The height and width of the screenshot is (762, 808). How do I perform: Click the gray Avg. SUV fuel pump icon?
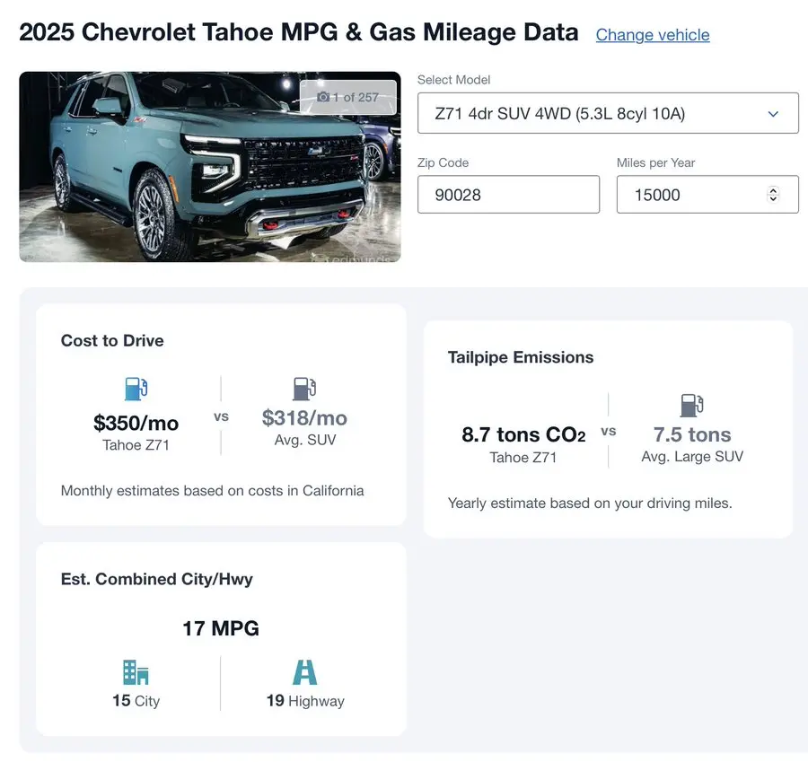304,389
